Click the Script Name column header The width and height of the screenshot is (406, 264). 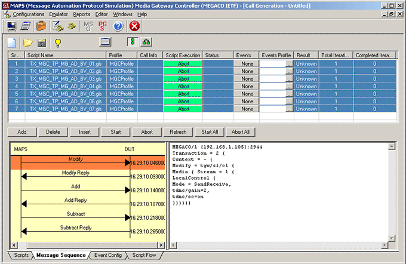point(65,55)
